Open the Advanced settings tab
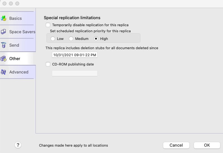 [x=19, y=72]
